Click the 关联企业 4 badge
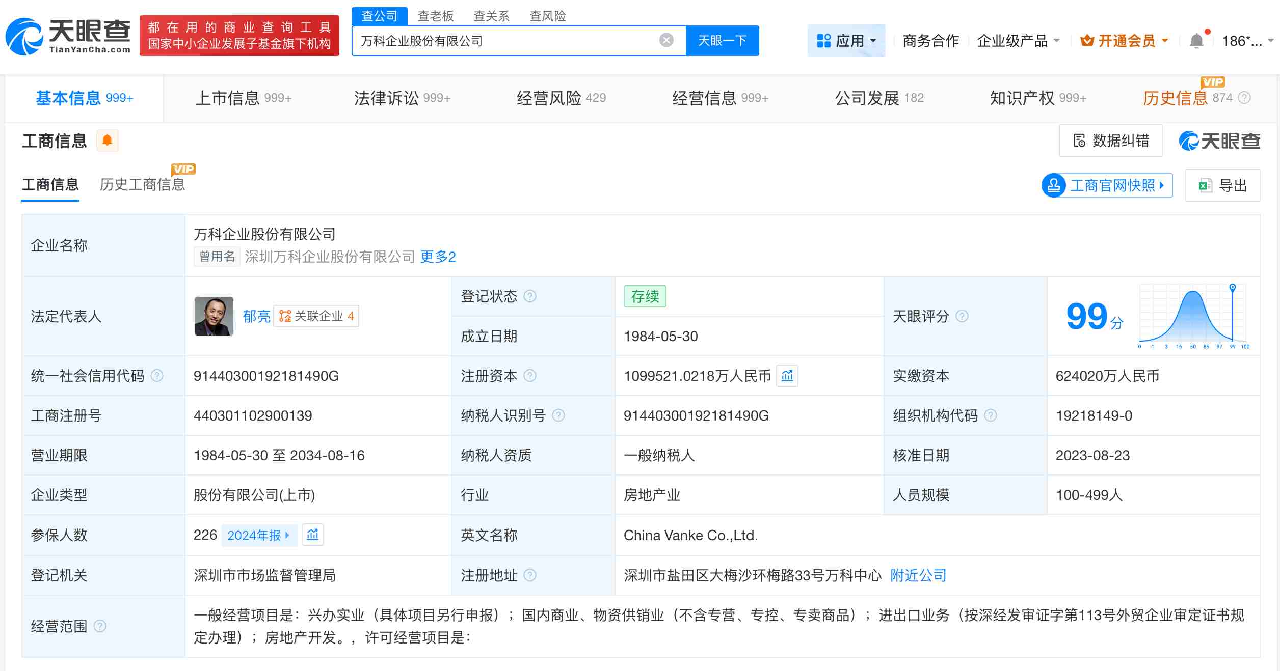The height and width of the screenshot is (671, 1280). tap(316, 317)
